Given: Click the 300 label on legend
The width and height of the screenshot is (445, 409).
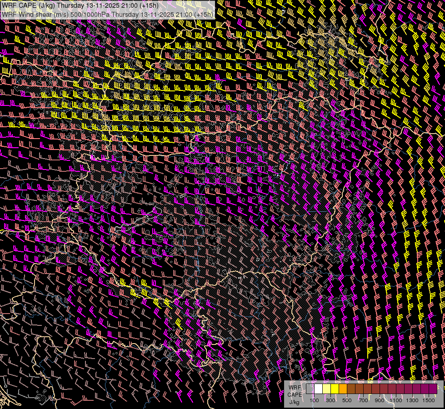Looking at the screenshot, I should coord(330,400).
